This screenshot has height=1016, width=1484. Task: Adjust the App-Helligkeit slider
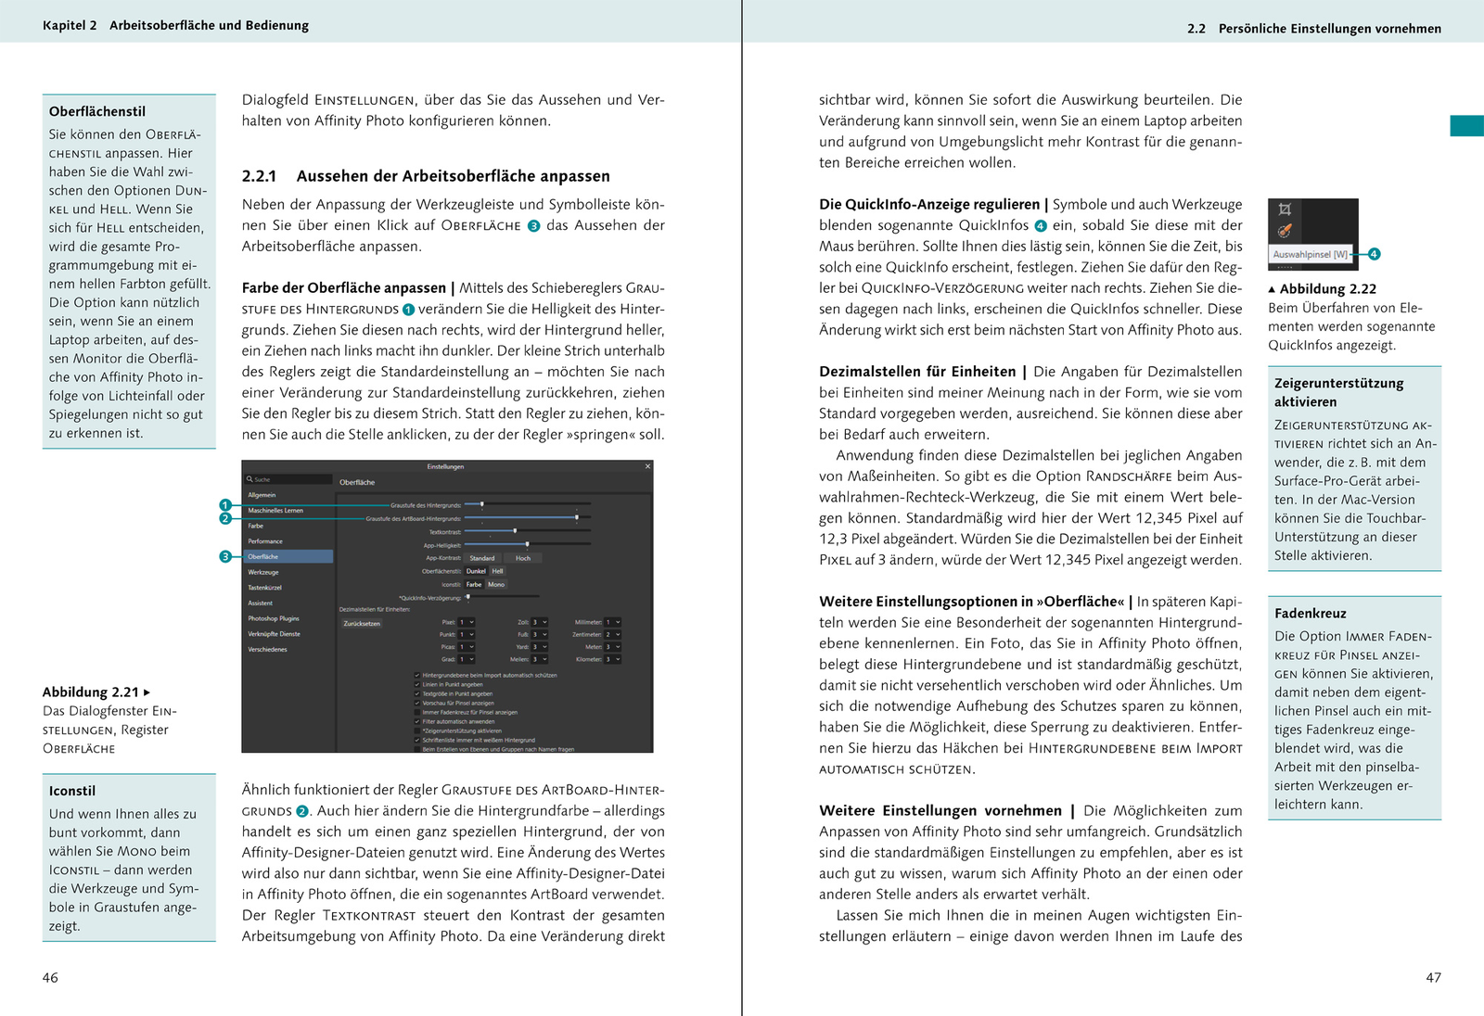tap(528, 544)
